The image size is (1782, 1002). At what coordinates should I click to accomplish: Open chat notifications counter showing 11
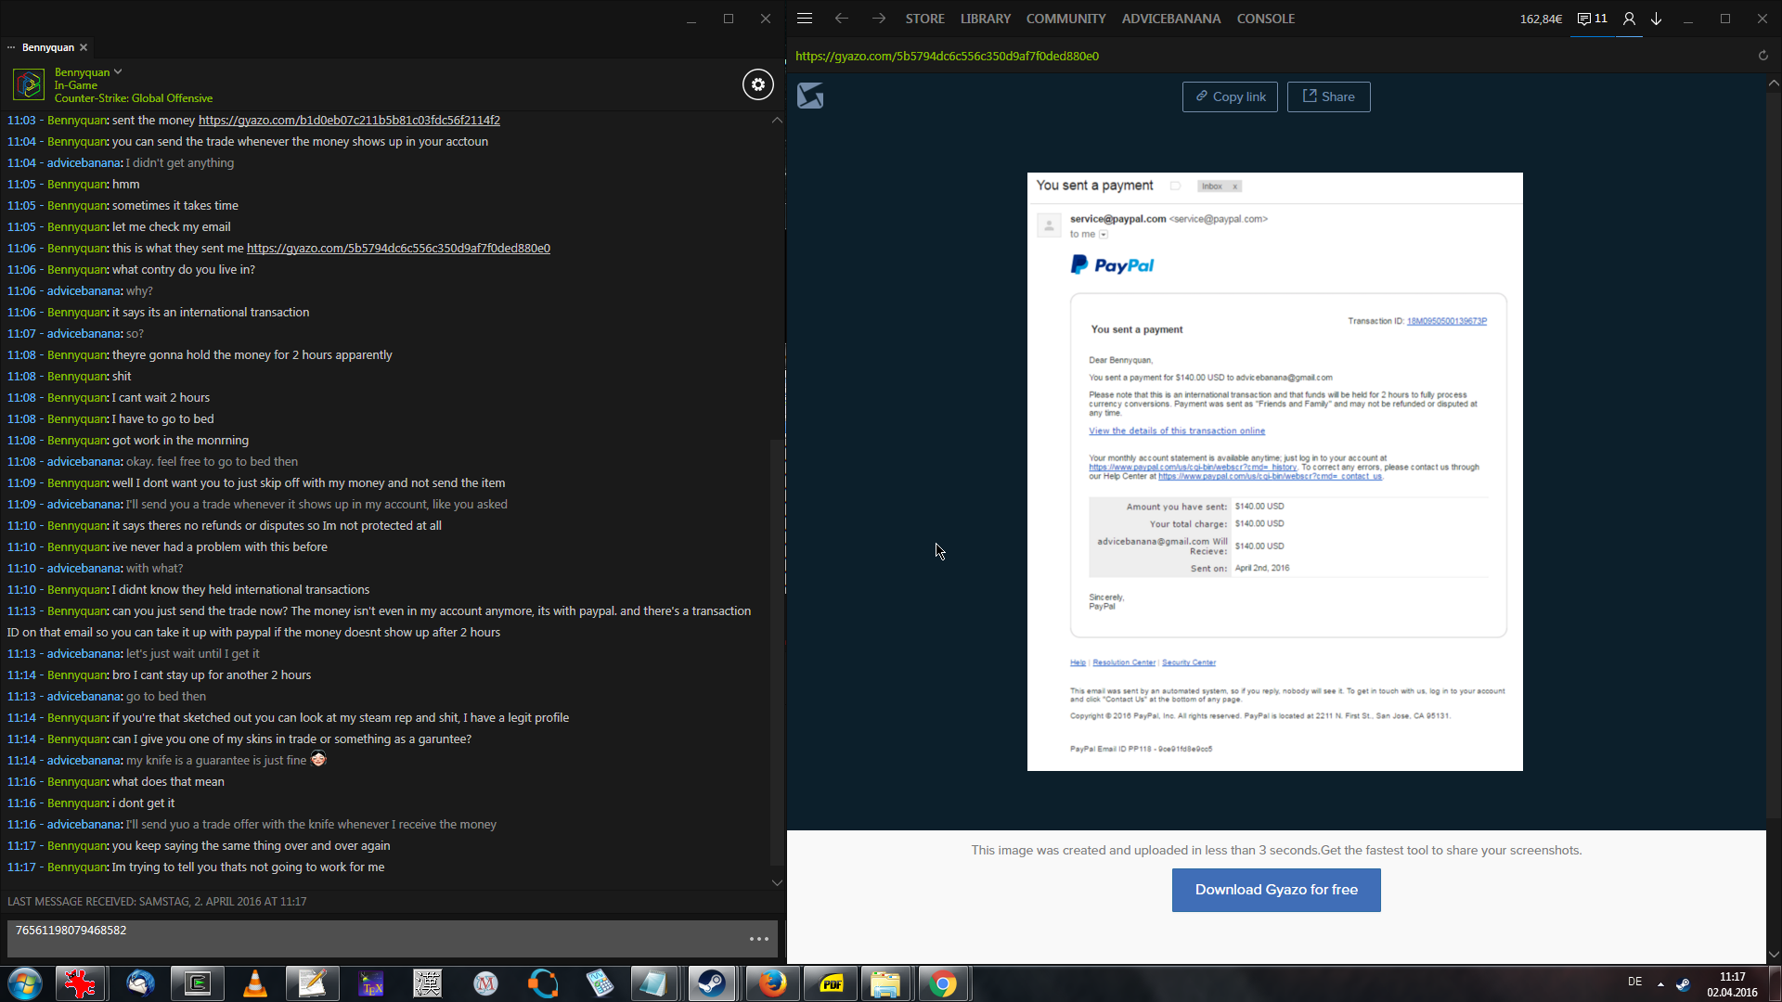(1593, 19)
